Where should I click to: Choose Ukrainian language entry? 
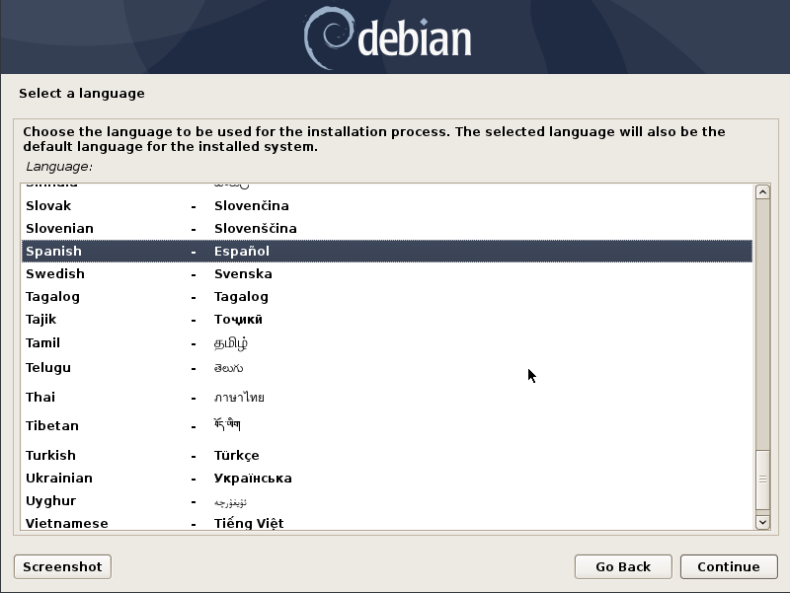(x=387, y=478)
